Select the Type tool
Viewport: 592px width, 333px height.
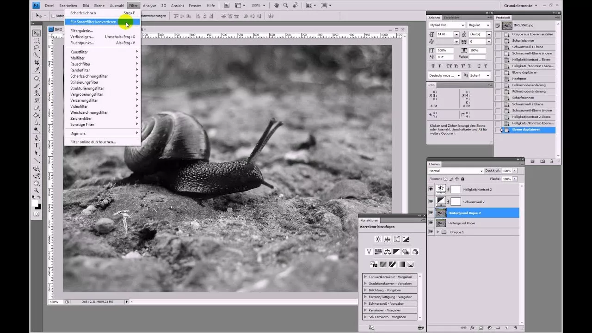[x=37, y=145]
